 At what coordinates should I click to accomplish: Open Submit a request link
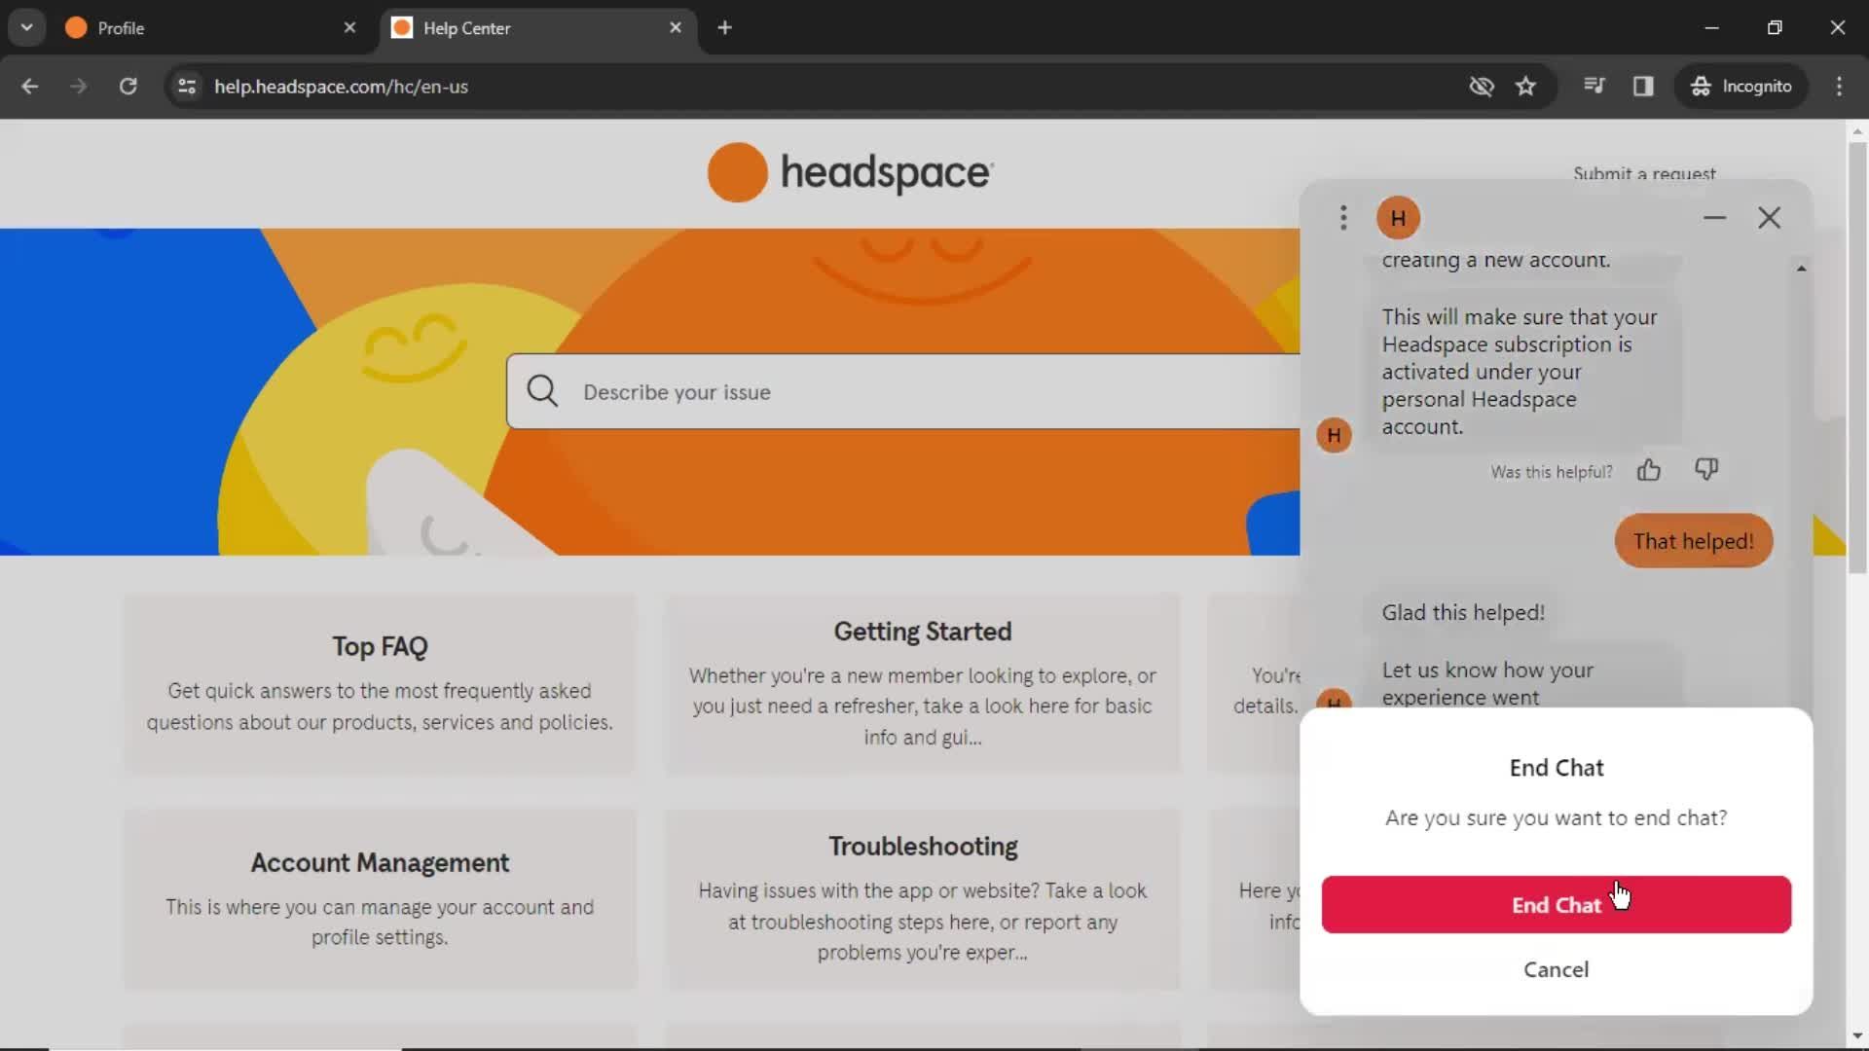pyautogui.click(x=1644, y=173)
